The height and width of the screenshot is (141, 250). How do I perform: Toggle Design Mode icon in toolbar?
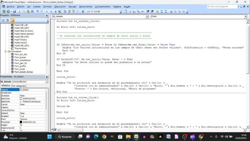pos(60,11)
